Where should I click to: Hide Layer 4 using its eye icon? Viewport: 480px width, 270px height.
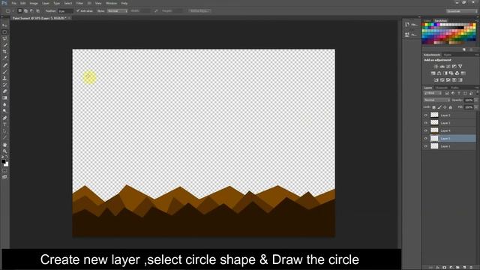[425, 130]
